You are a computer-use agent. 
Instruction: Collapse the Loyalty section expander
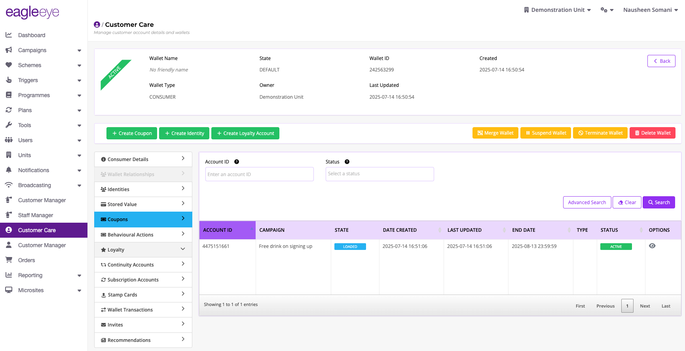(183, 249)
